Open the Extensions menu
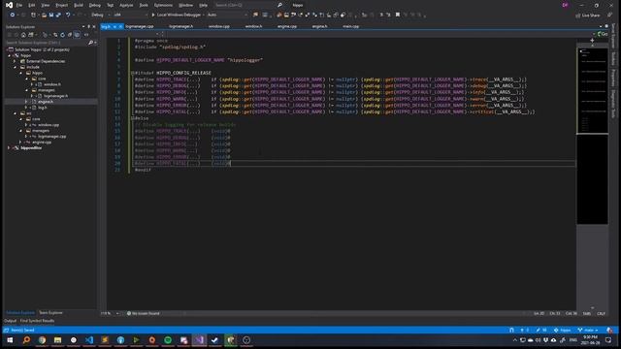This screenshot has height=349, width=621. point(163,5)
